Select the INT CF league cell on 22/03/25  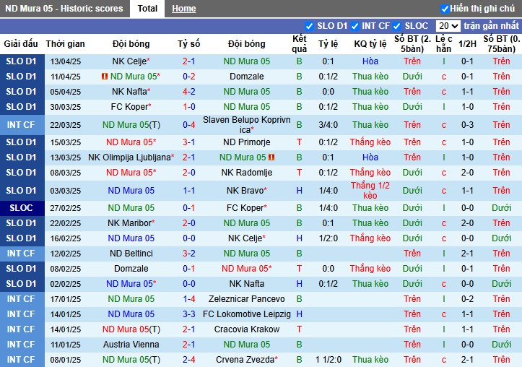tap(22, 125)
